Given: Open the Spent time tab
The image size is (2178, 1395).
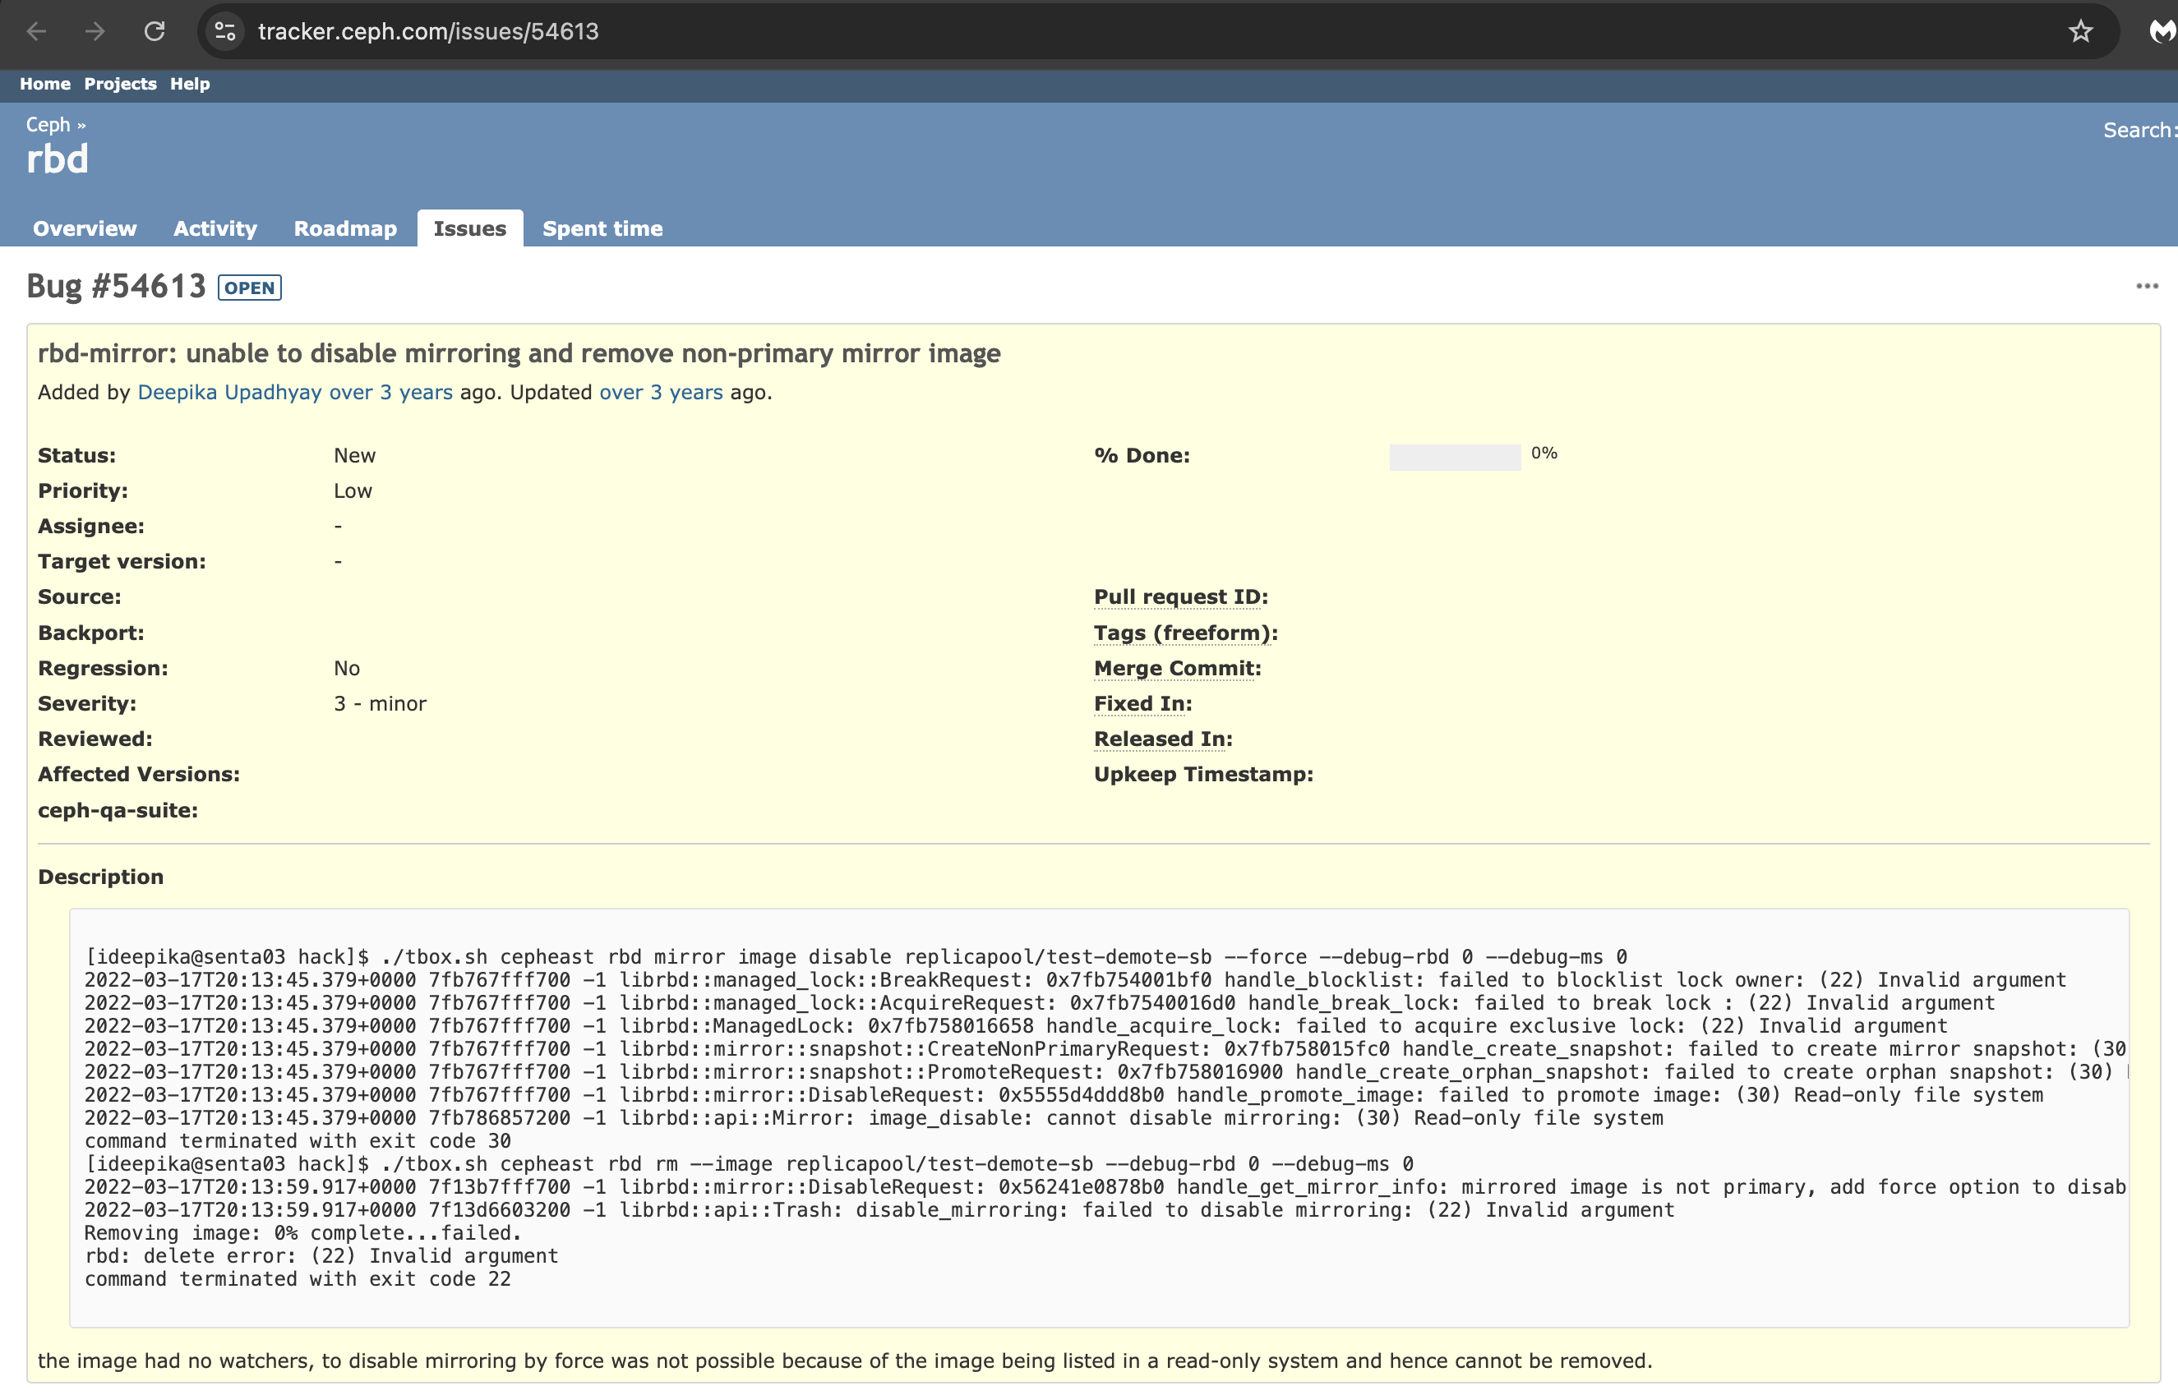Looking at the screenshot, I should (602, 228).
